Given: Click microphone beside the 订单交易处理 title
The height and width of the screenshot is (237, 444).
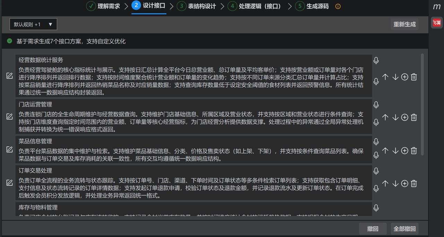Looking at the screenshot, I should coord(376,171).
